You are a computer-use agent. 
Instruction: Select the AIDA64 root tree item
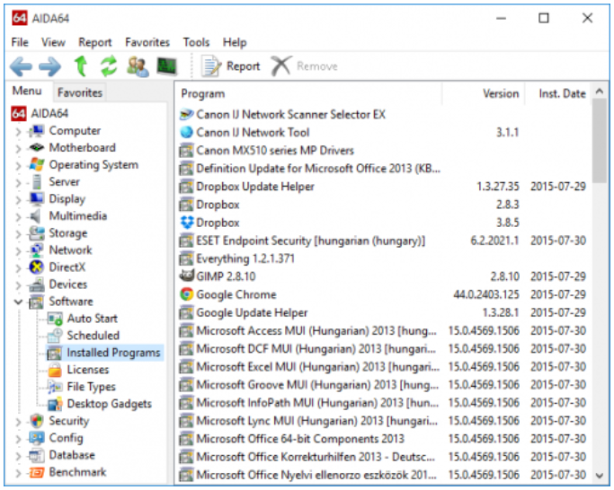click(x=40, y=113)
